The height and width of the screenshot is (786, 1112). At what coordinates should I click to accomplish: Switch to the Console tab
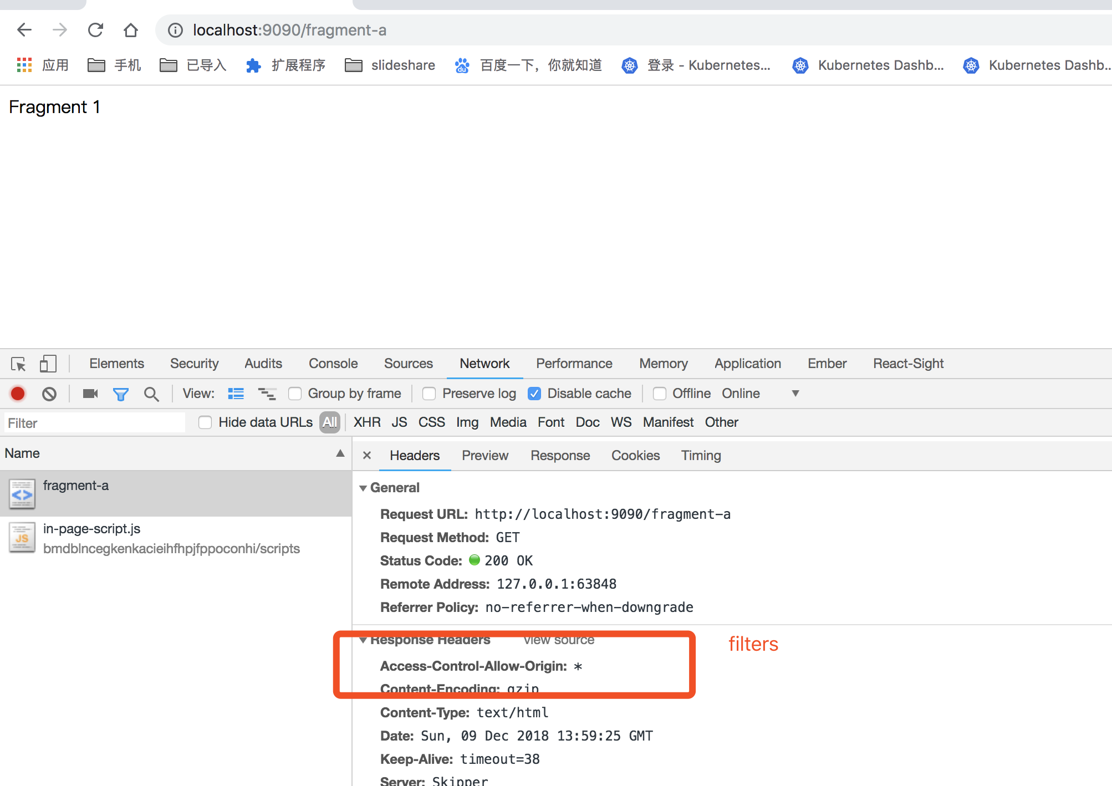click(333, 364)
